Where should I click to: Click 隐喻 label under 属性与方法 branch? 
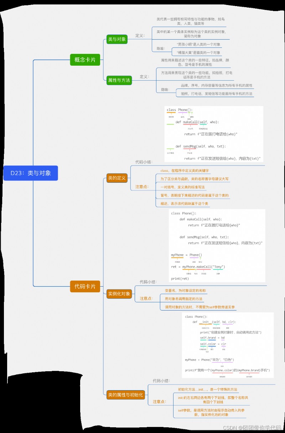165,90
